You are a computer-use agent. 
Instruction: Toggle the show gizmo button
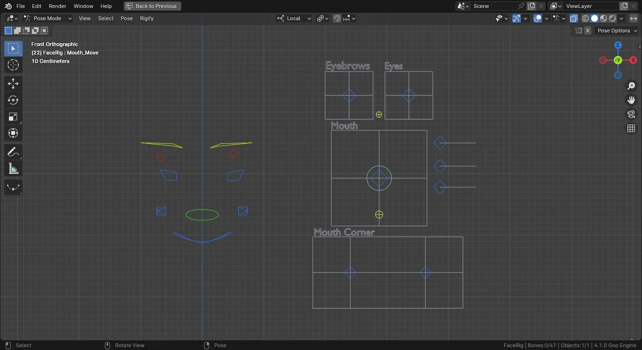(x=517, y=18)
